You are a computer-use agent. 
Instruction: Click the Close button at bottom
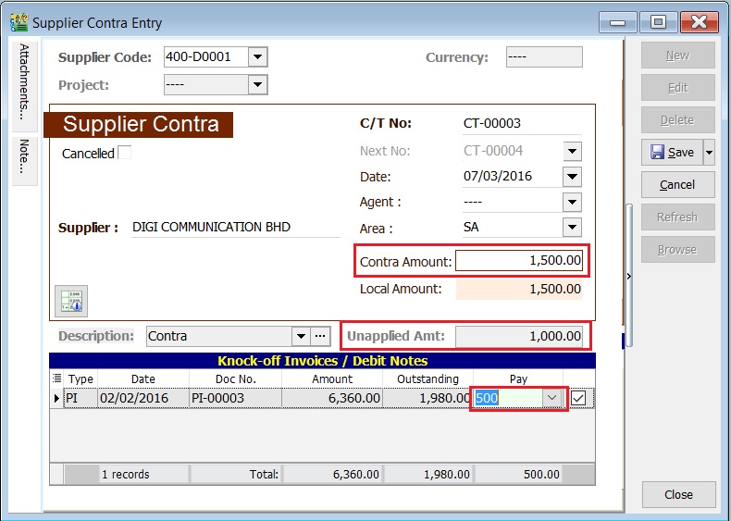tap(678, 495)
